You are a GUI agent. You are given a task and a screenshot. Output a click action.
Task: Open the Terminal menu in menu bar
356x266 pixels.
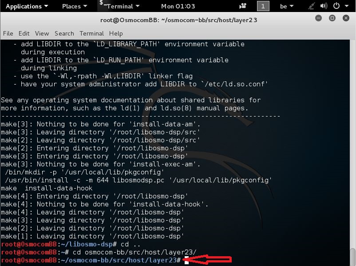pyautogui.click(x=91, y=33)
